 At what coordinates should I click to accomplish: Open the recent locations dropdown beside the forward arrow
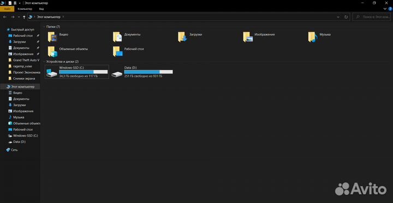19,17
